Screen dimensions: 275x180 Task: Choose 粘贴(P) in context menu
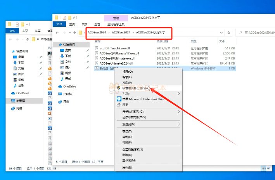click(x=149, y=142)
